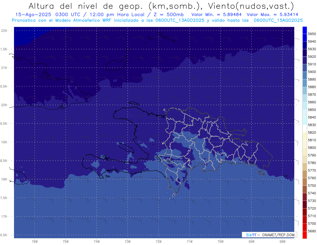
Task: Click the '5950' color bar label
Action: (x=312, y=34)
